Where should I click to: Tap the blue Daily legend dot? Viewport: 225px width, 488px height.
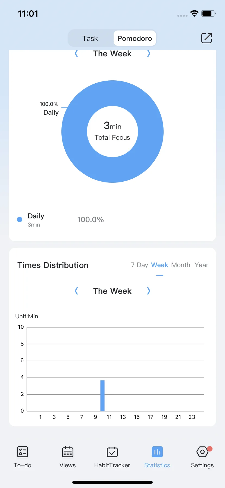pos(20,219)
